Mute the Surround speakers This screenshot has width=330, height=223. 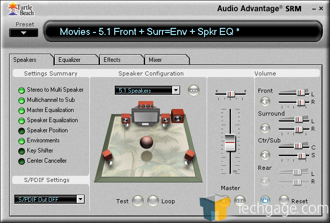[265, 128]
